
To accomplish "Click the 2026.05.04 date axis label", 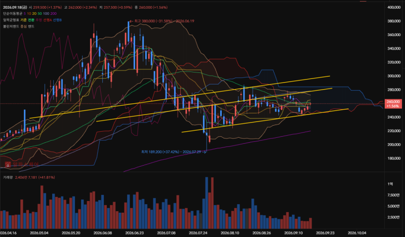I will click(x=39, y=233).
